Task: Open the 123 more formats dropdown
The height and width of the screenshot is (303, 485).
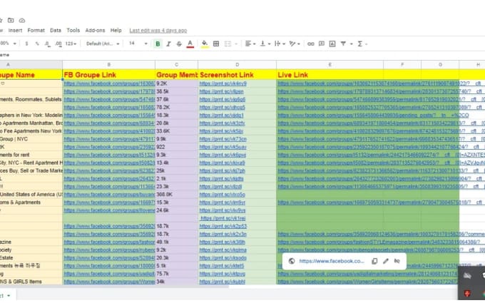Action: (x=71, y=44)
